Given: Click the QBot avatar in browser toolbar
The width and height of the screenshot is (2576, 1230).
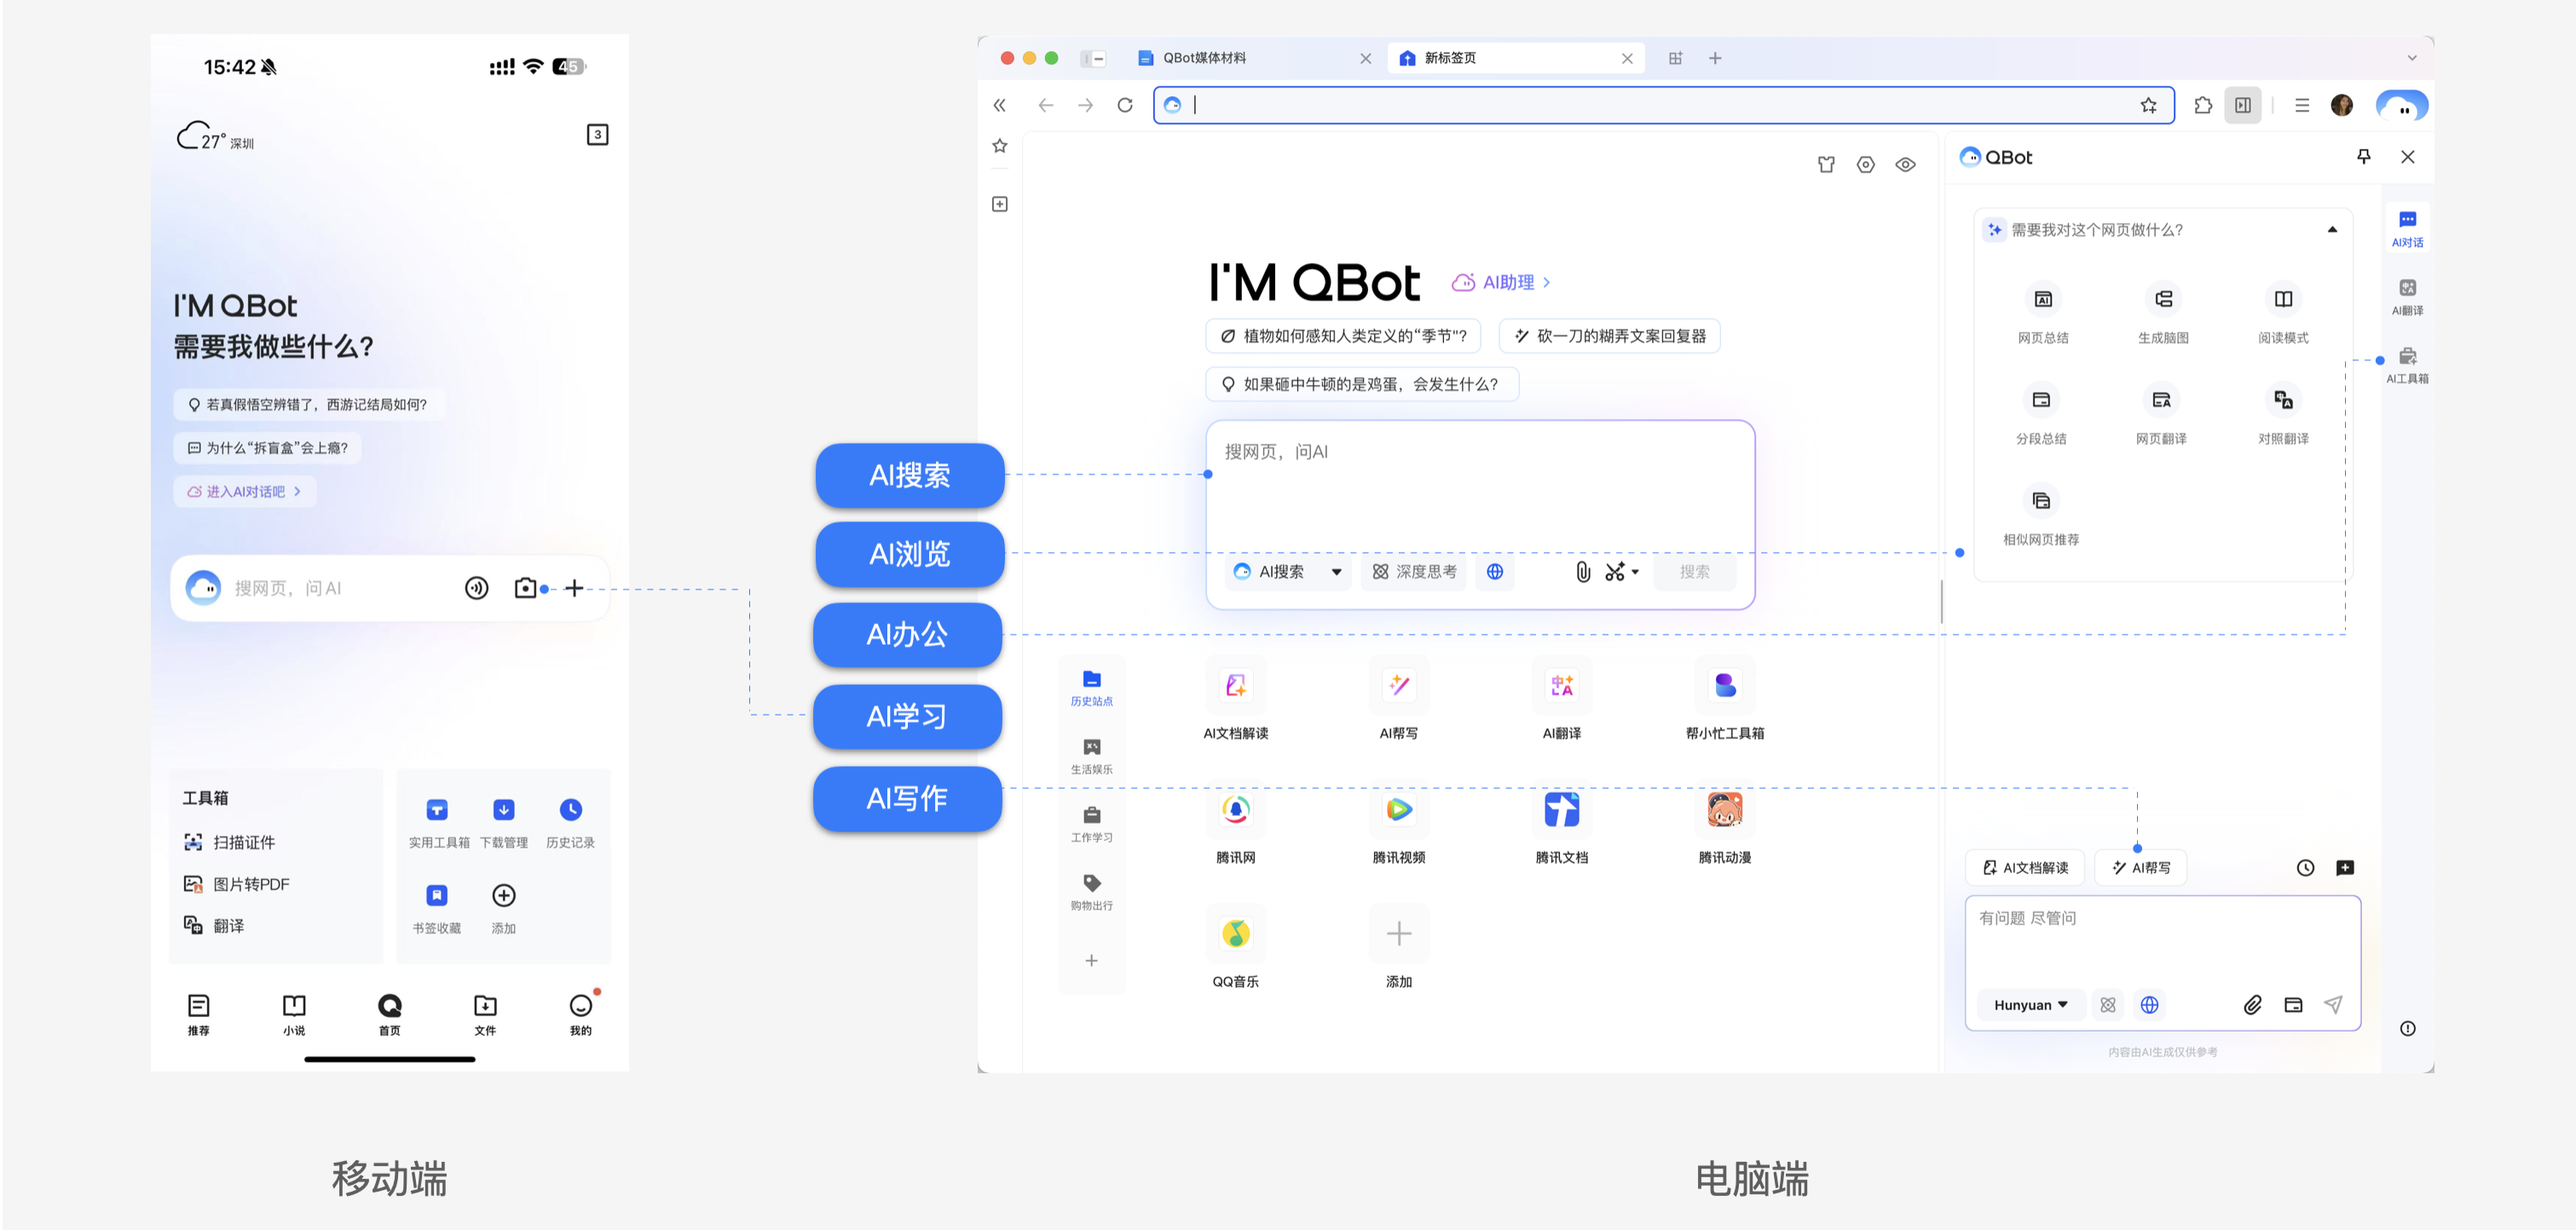Looking at the screenshot, I should tap(2400, 105).
